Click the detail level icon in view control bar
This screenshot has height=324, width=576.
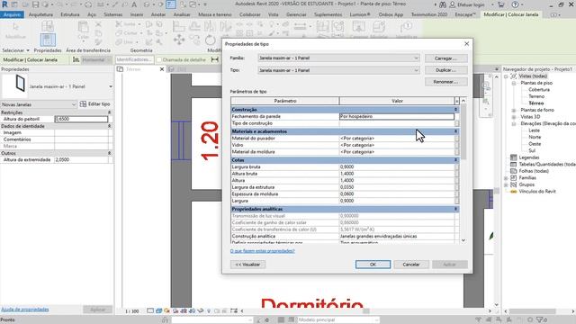click(150, 310)
